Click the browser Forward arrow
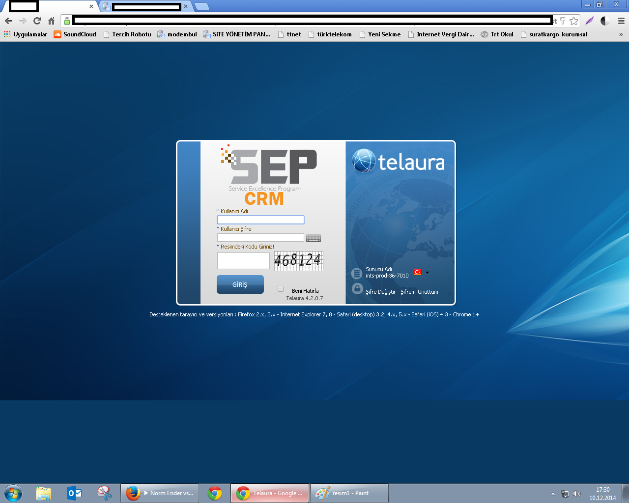 23,21
